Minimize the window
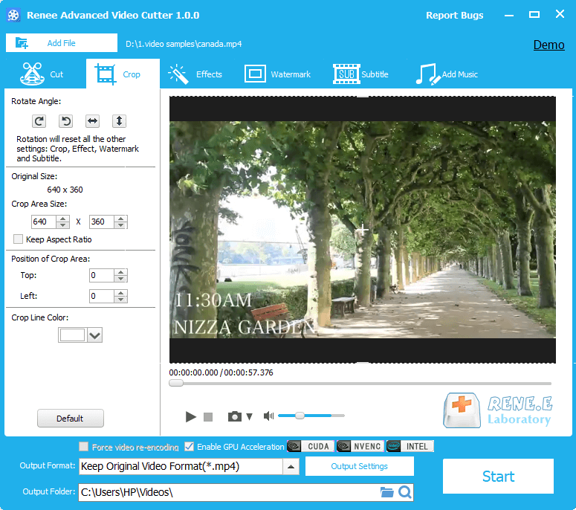576x510 pixels. click(509, 16)
